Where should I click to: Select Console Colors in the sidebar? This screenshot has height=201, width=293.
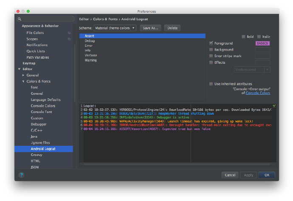tap(43, 106)
